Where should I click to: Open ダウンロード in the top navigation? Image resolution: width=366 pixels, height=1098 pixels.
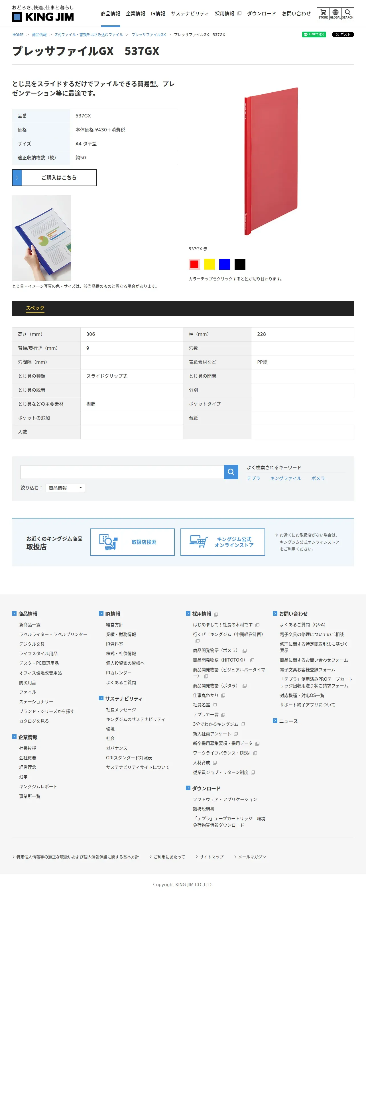[262, 14]
